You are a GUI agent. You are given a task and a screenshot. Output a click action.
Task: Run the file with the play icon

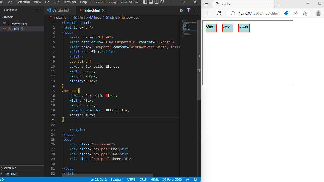(x=181, y=10)
